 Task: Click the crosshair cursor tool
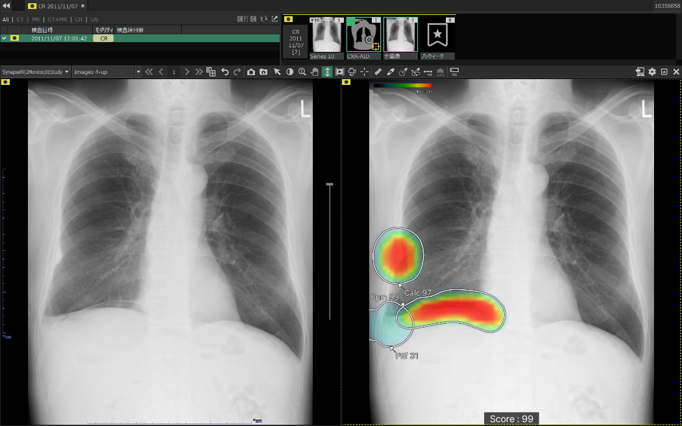364,71
